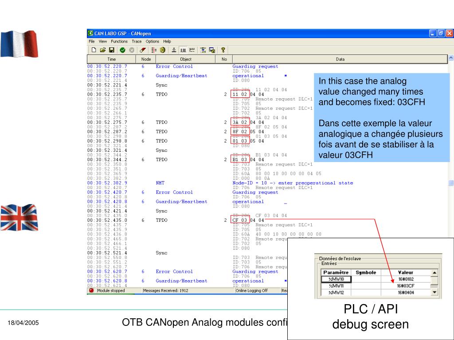Click the Object column header

186,59
